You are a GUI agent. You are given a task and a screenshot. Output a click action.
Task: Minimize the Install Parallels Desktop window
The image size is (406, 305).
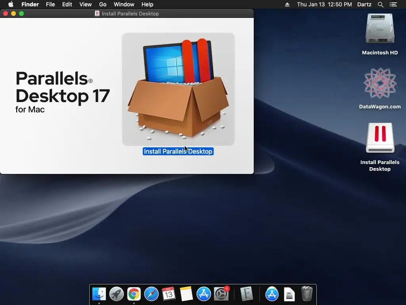click(13, 14)
